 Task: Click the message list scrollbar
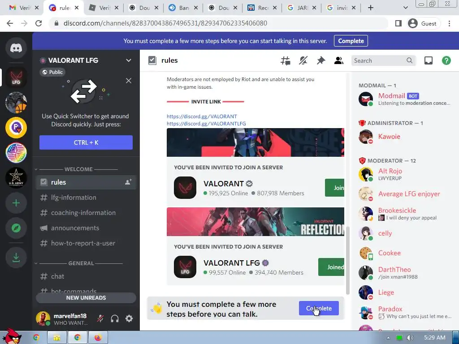(348, 260)
